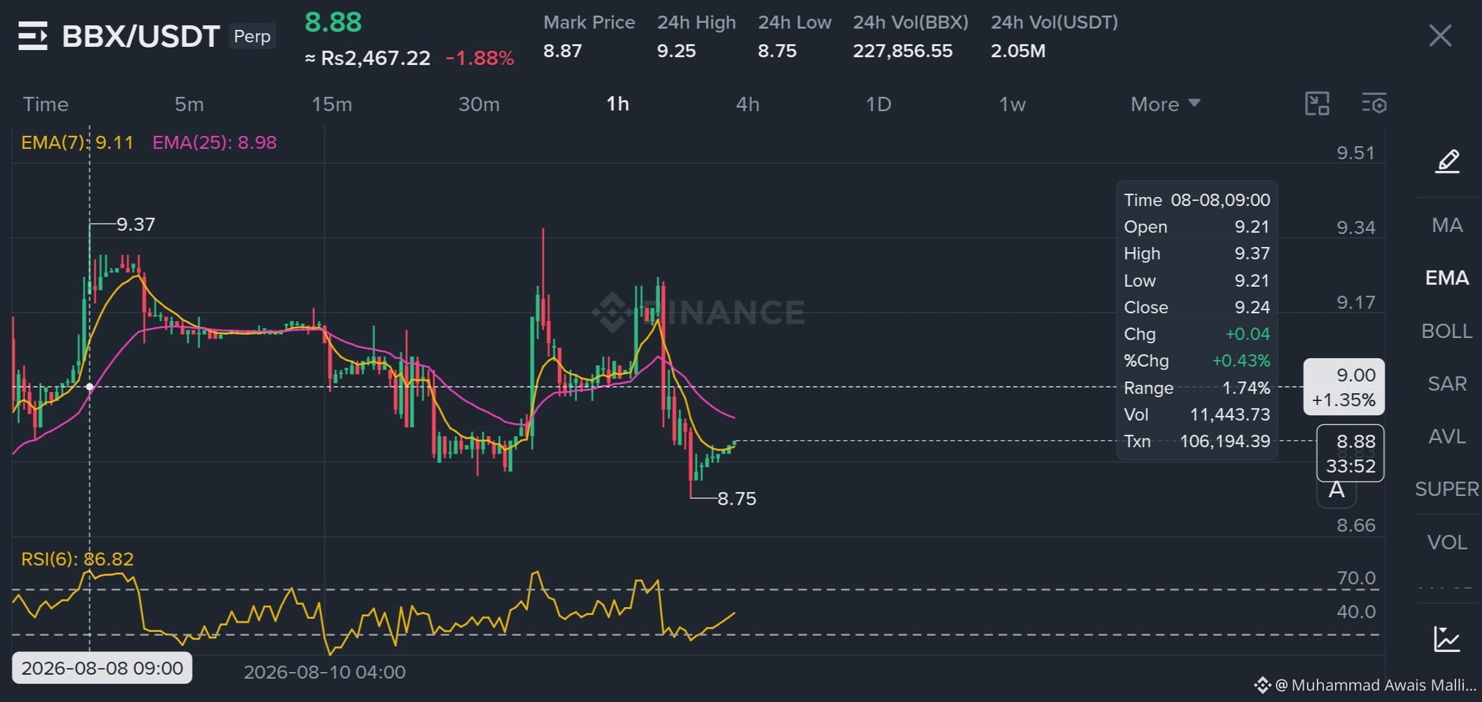The height and width of the screenshot is (702, 1482).
Task: Switch to picture-in-picture chart layout icon
Action: tap(1317, 104)
